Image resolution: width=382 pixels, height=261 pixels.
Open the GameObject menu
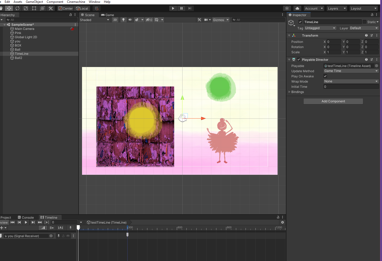(34, 2)
